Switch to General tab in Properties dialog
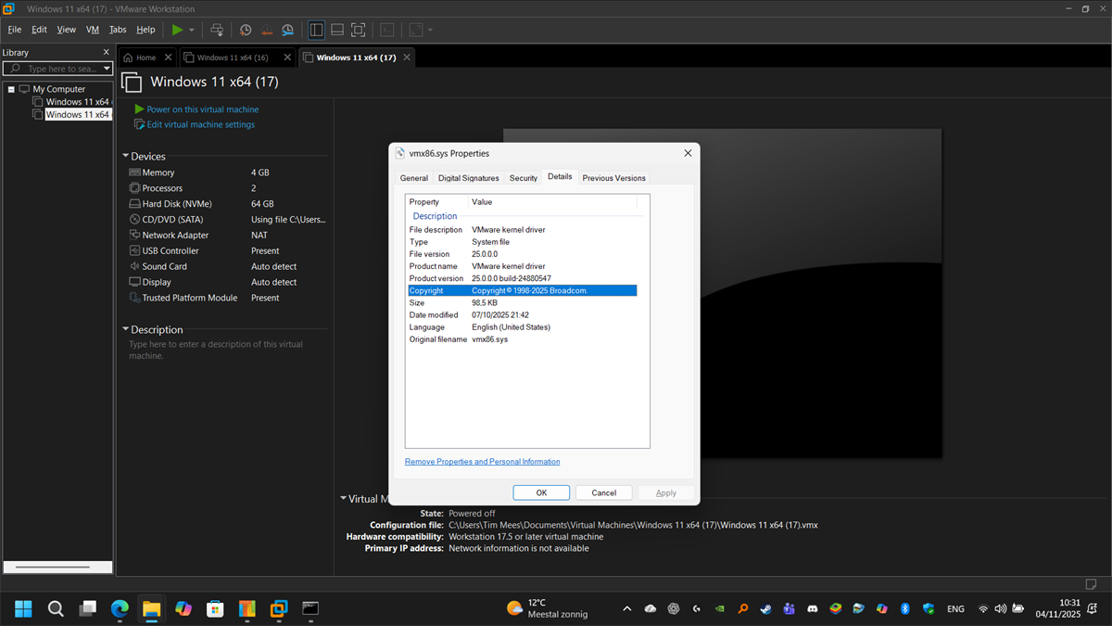Image resolution: width=1112 pixels, height=626 pixels. click(x=414, y=178)
